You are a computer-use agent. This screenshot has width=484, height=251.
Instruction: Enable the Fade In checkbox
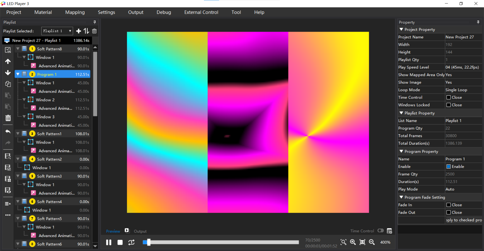pyautogui.click(x=448, y=205)
